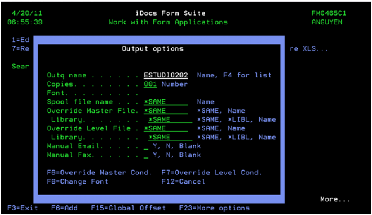Select F15=Global Offset function key
The height and width of the screenshot is (215, 372).
(x=128, y=208)
